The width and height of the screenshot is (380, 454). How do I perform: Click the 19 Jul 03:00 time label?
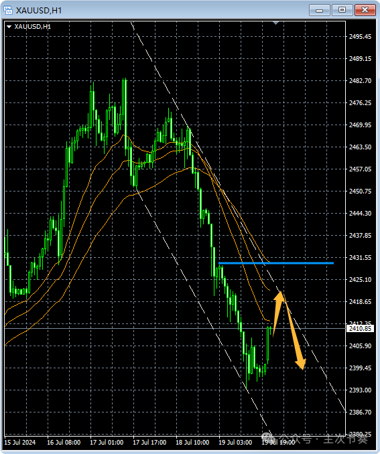click(235, 443)
